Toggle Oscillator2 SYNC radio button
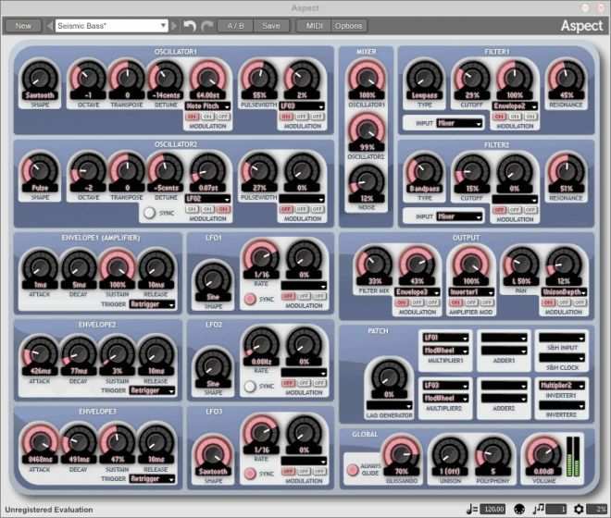The height and width of the screenshot is (518, 611). [149, 213]
